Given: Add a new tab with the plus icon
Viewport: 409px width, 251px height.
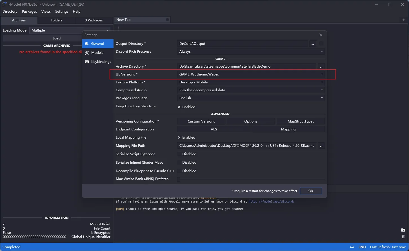Looking at the screenshot, I should 404,20.
